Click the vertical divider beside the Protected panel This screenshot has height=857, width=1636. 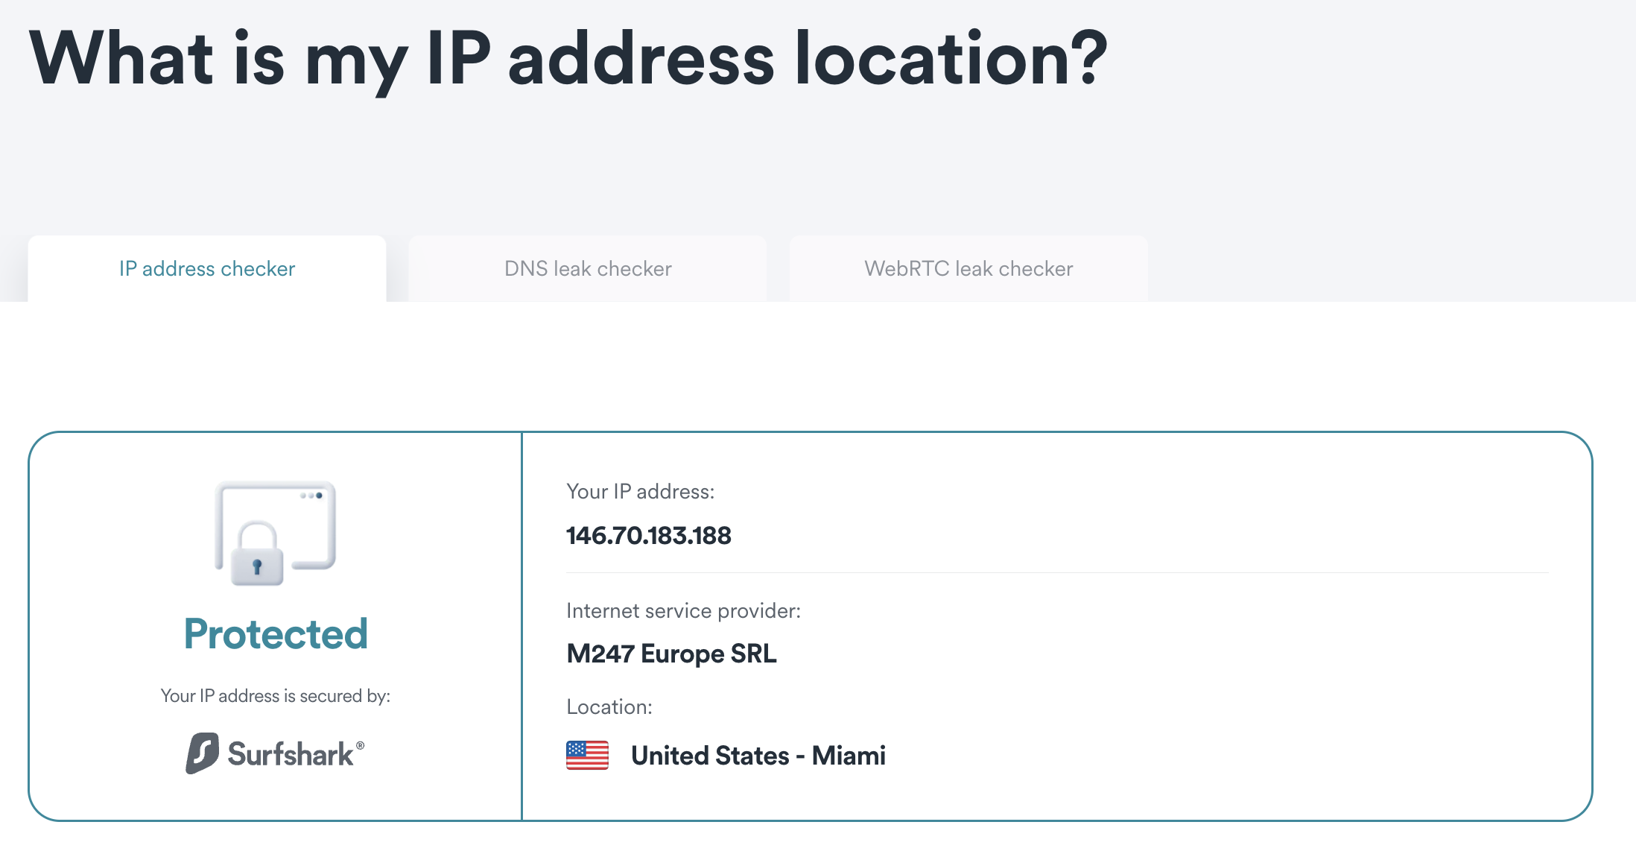(521, 626)
